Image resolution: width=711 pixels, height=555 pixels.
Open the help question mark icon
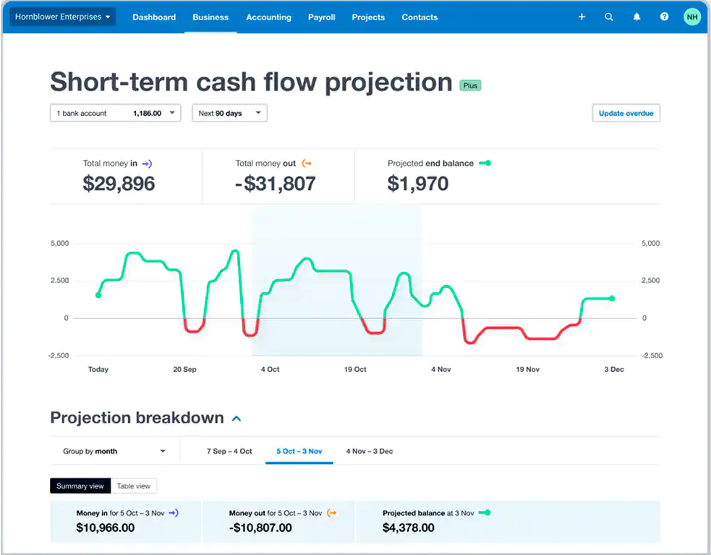(664, 16)
